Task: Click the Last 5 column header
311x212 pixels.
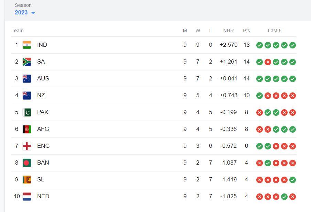Action: [275, 31]
